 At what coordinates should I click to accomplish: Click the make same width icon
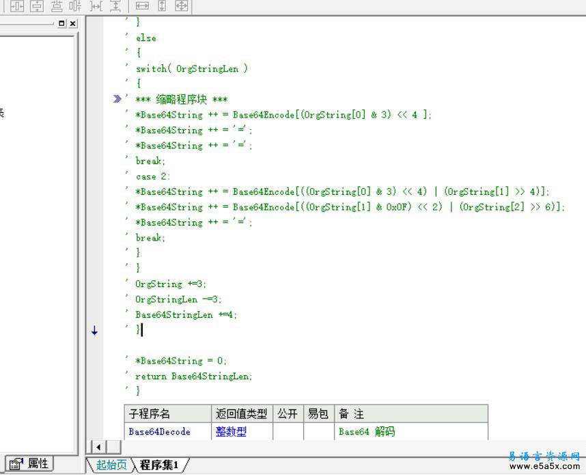(142, 6)
